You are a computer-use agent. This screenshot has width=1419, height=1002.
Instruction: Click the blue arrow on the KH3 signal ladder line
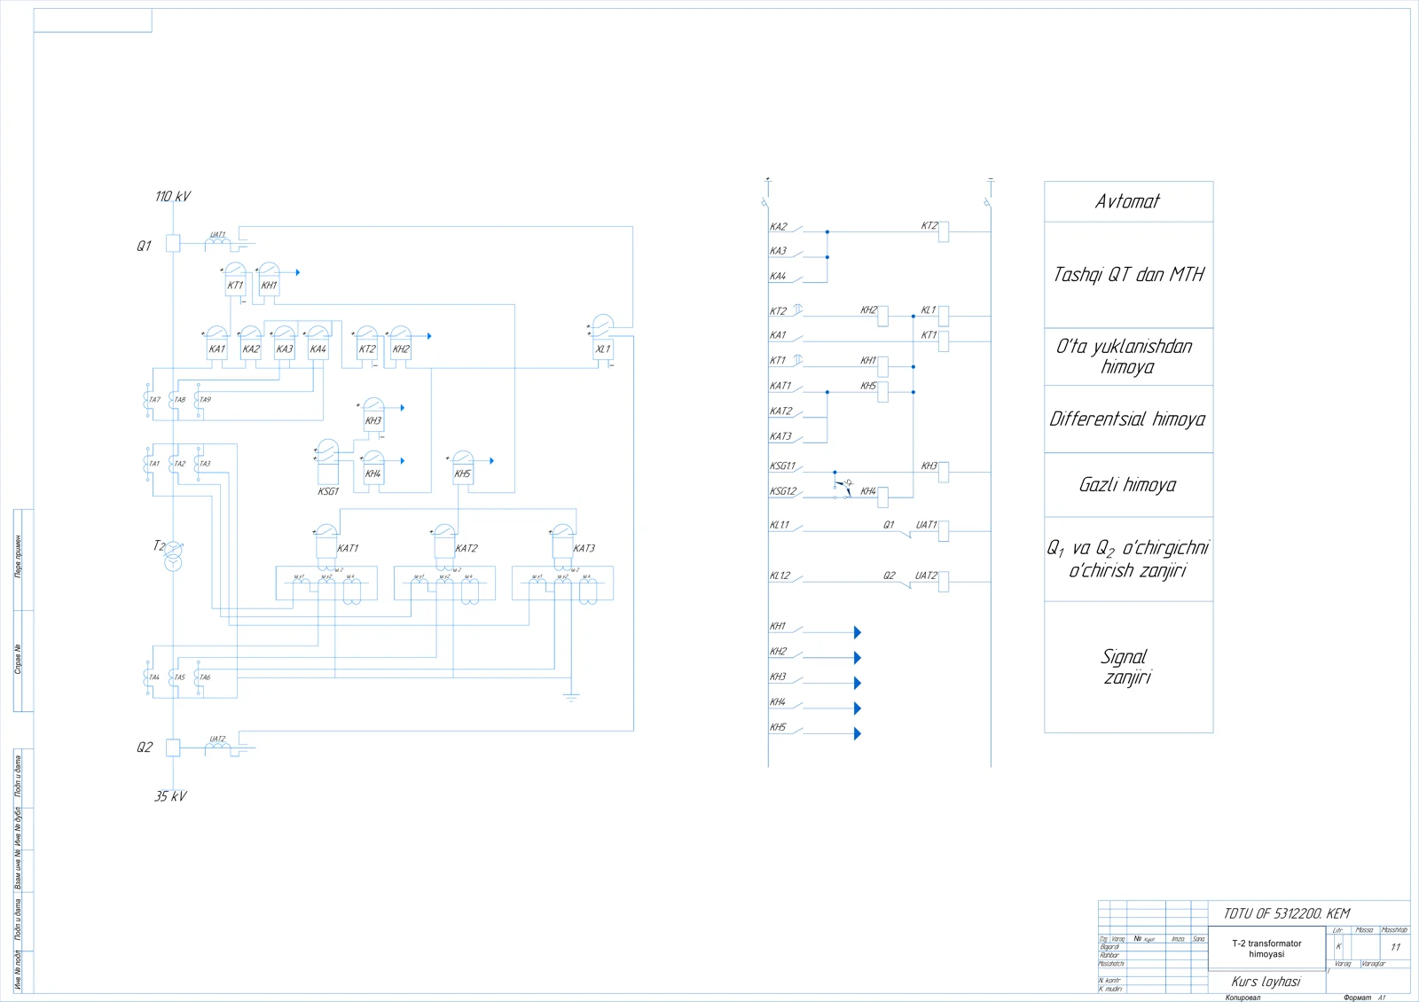(858, 683)
